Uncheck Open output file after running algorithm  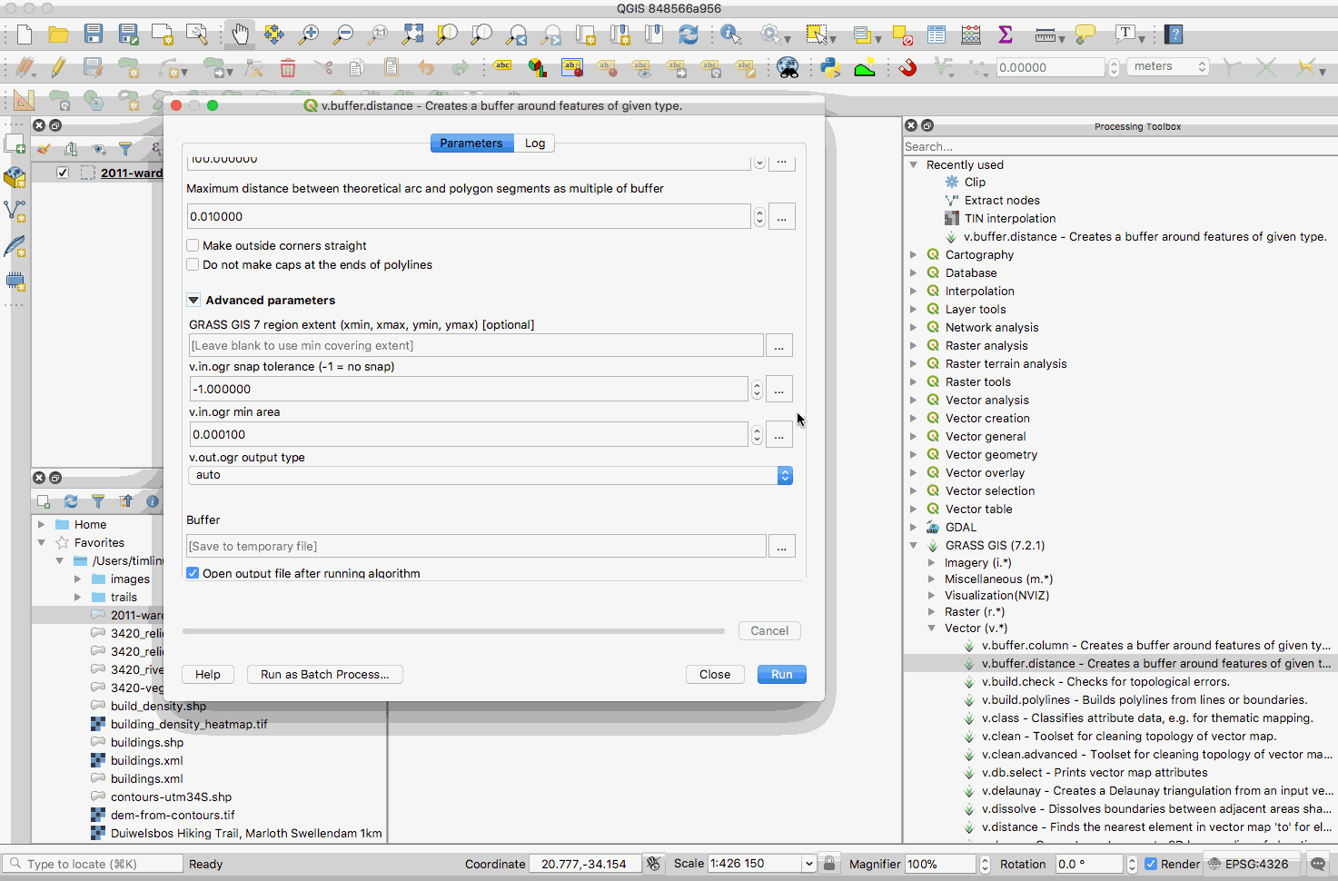pos(193,573)
